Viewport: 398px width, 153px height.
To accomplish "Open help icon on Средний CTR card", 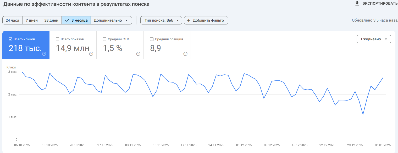I will click(x=138, y=54).
